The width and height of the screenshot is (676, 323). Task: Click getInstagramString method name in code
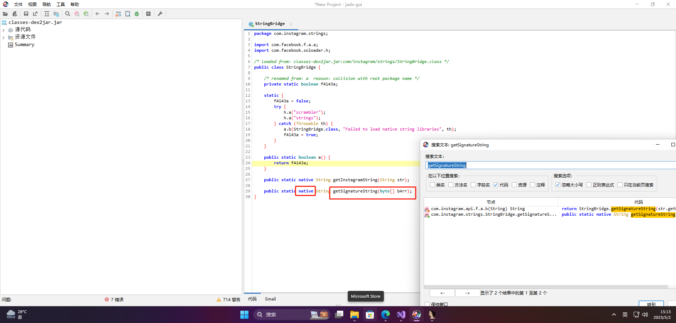(355, 180)
